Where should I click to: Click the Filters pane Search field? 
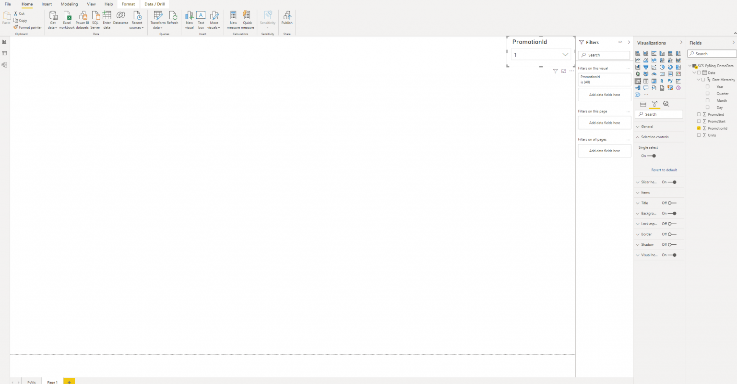(604, 55)
